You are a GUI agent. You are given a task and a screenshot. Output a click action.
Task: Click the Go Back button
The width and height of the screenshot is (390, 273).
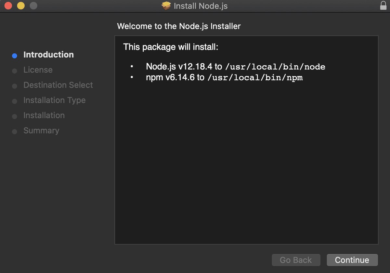click(296, 260)
